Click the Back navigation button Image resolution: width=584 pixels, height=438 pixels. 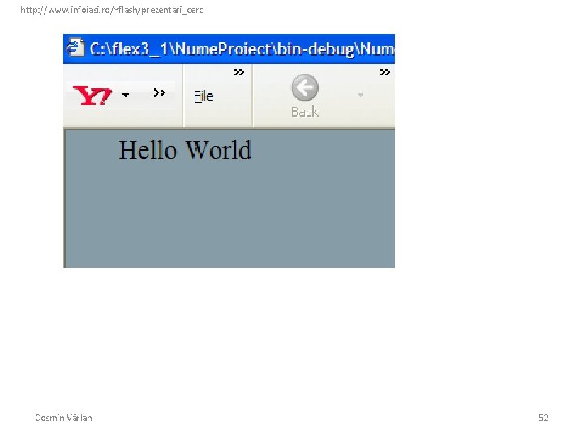click(x=305, y=96)
